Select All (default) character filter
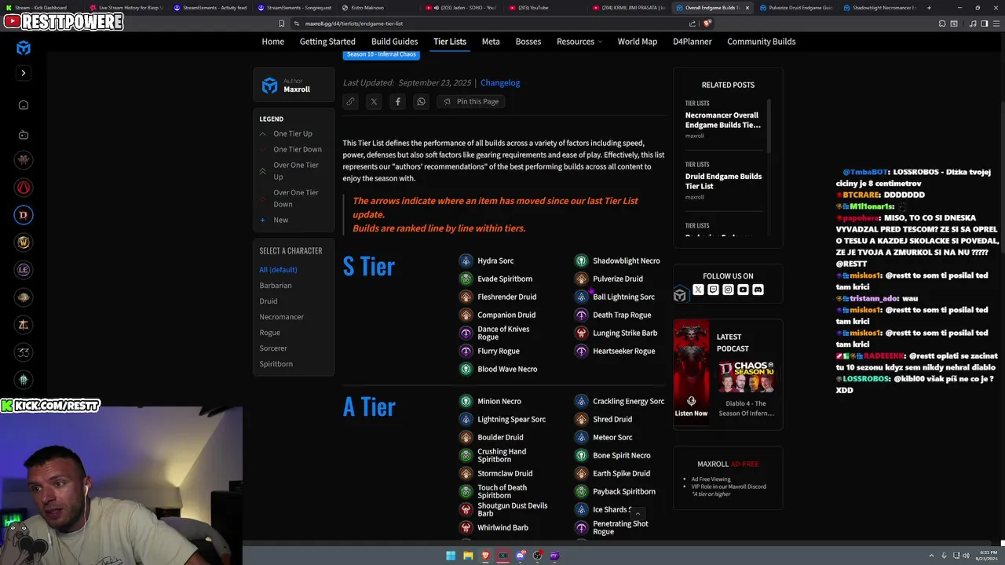This screenshot has height=565, width=1005. [x=278, y=269]
